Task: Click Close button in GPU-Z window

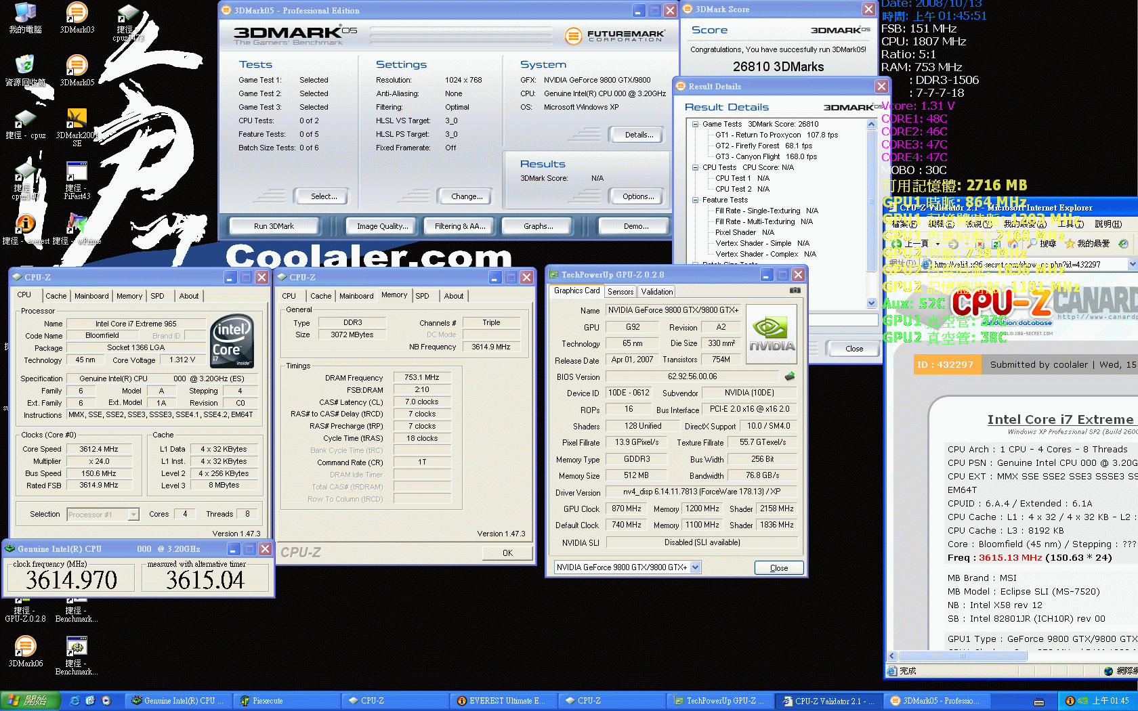Action: 779,568
